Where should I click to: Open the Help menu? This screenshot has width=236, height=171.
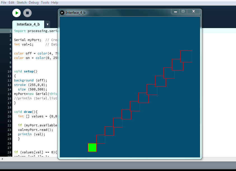(x=55, y=3)
